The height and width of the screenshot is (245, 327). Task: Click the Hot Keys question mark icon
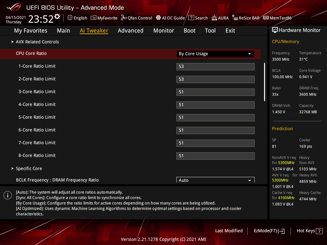[x=319, y=231]
